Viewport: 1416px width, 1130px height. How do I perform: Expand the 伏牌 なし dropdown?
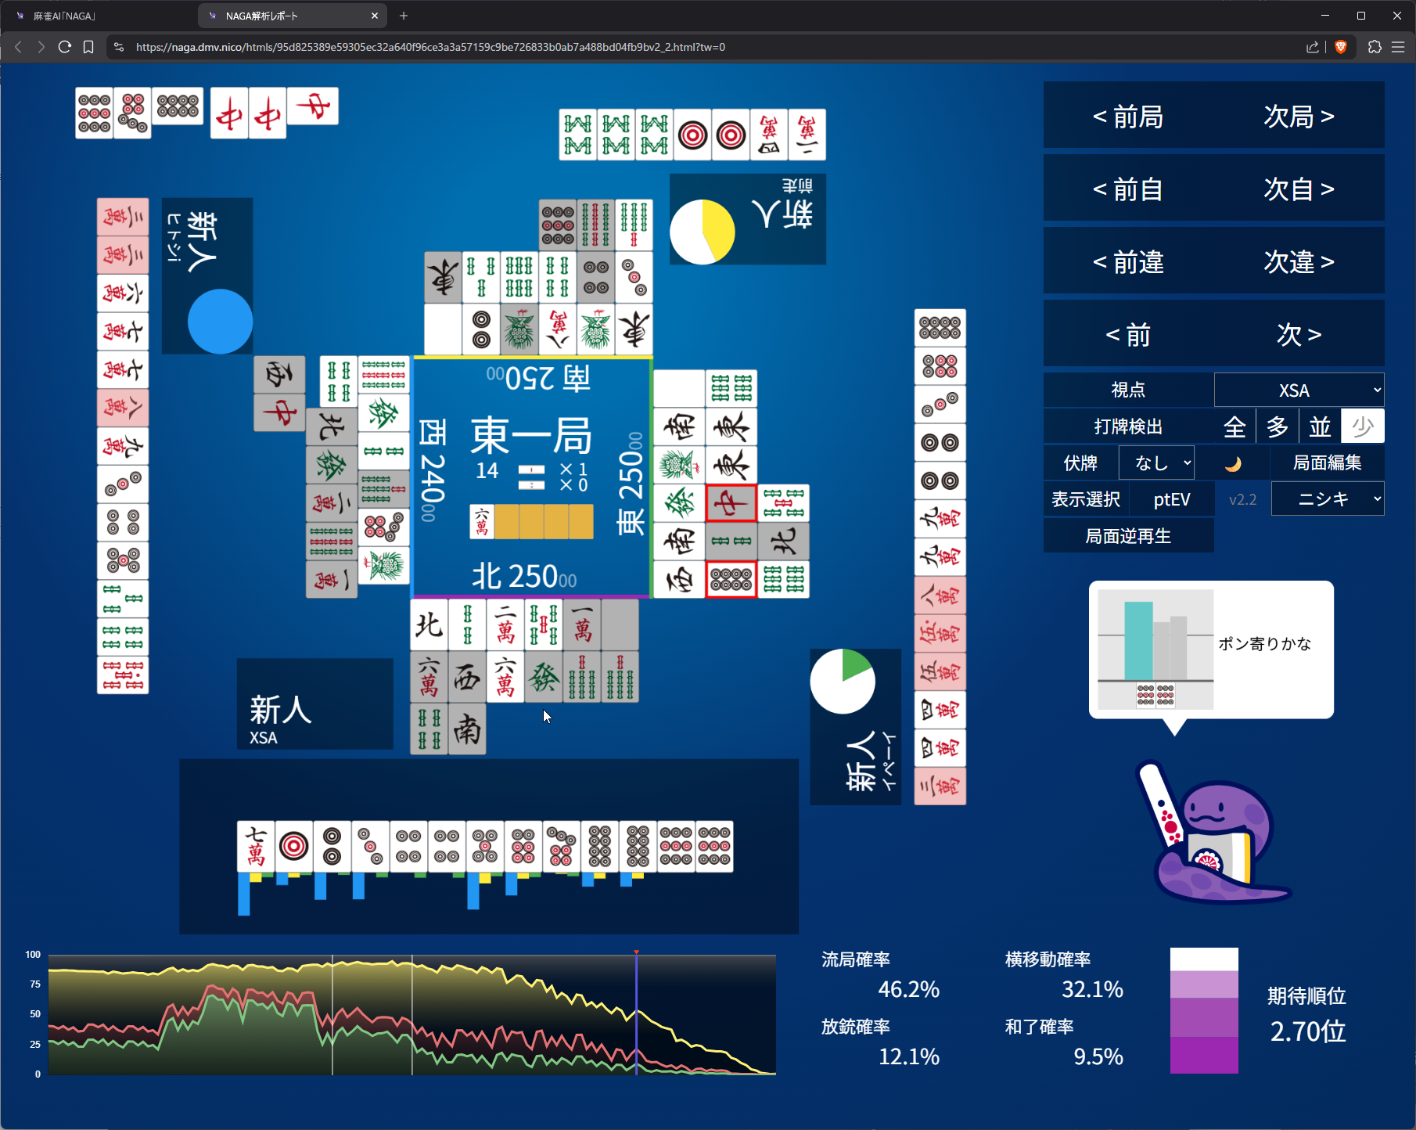click(x=1156, y=463)
